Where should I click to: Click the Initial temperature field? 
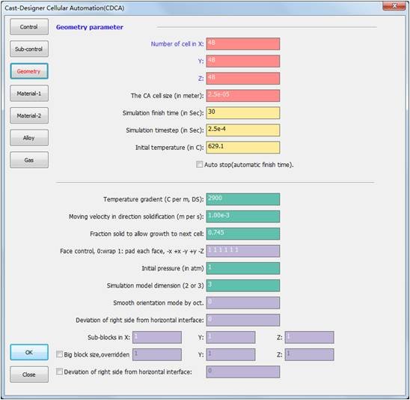242,148
